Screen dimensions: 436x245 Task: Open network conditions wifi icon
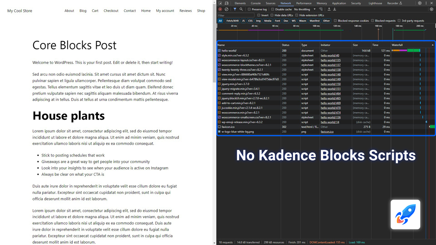coord(321,9)
